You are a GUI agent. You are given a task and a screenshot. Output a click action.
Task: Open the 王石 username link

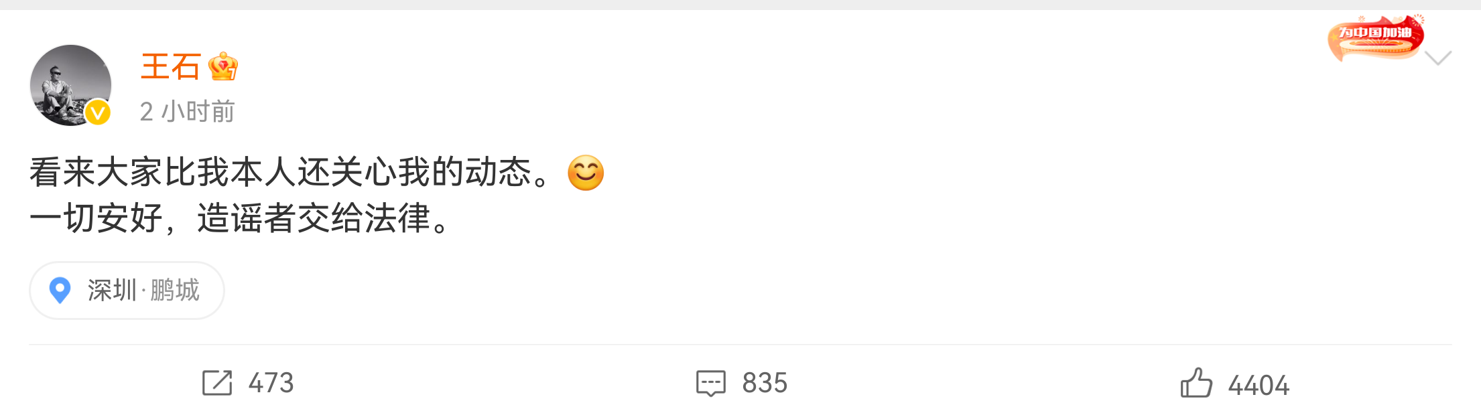pyautogui.click(x=170, y=67)
